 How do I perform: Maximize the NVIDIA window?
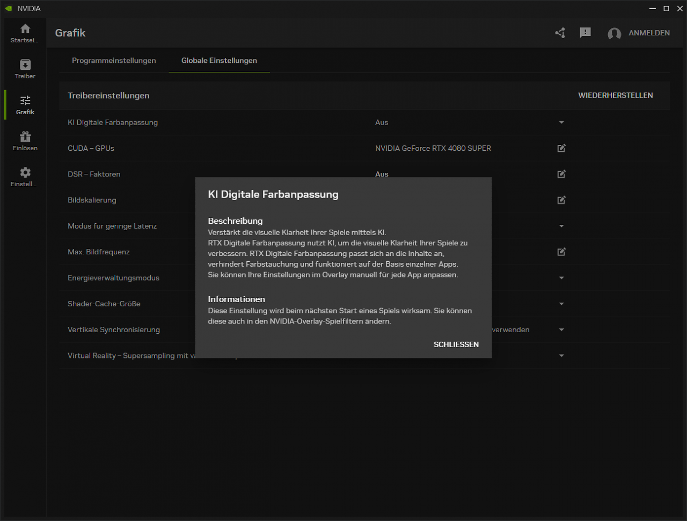coord(666,9)
